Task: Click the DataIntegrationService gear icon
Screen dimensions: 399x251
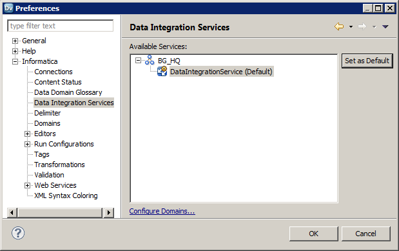Action: pos(162,72)
